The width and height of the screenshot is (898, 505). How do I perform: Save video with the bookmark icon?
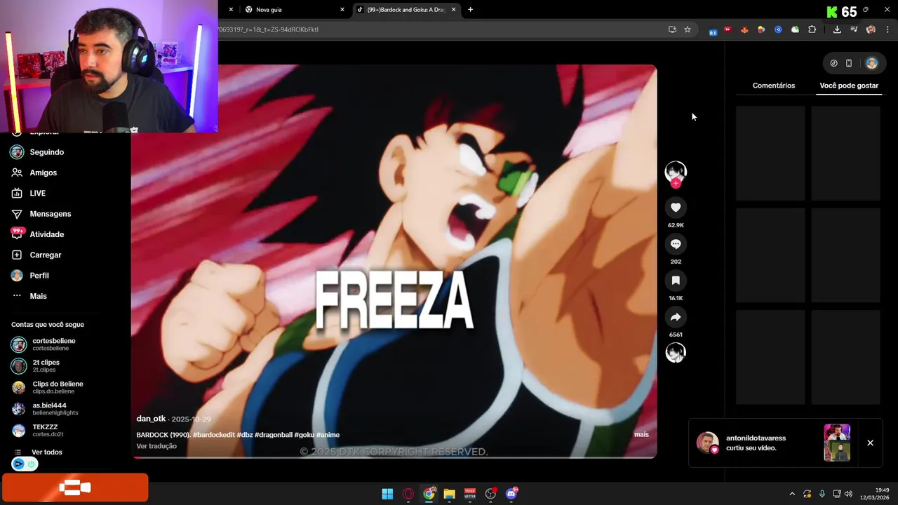(676, 281)
